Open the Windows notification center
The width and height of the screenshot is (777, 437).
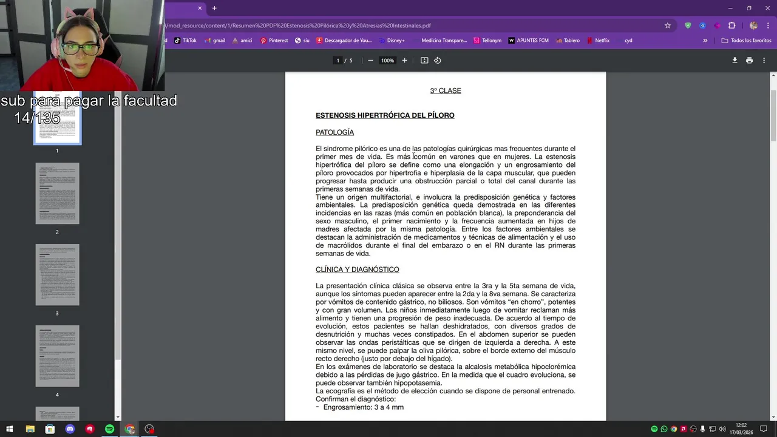[764, 429]
